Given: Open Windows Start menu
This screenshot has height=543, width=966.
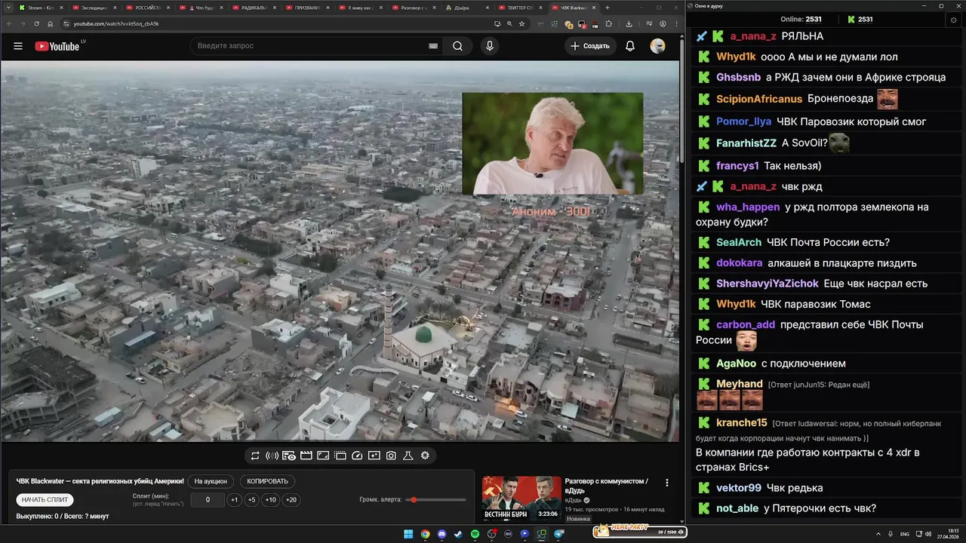Looking at the screenshot, I should (408, 534).
